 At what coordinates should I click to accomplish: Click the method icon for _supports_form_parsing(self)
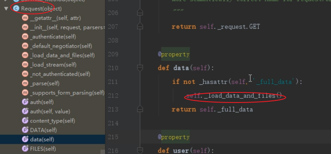coord(25,92)
